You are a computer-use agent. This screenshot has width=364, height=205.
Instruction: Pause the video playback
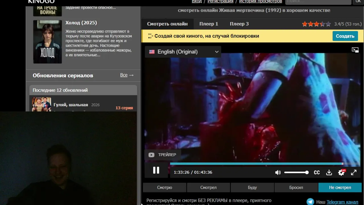(156, 170)
